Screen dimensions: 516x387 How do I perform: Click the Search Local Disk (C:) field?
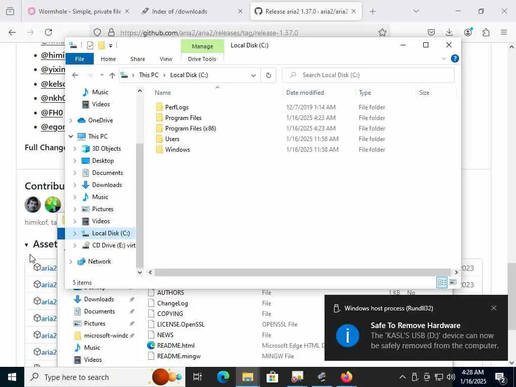click(368, 75)
